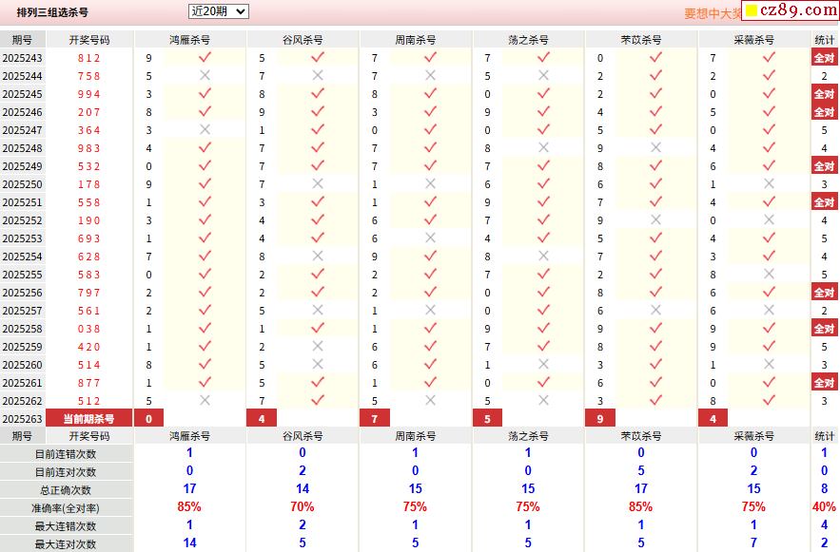840x552 pixels.
Task: Click period number 2025243
Action: (23, 58)
